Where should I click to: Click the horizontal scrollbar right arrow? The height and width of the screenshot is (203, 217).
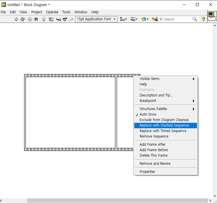[x=210, y=200]
